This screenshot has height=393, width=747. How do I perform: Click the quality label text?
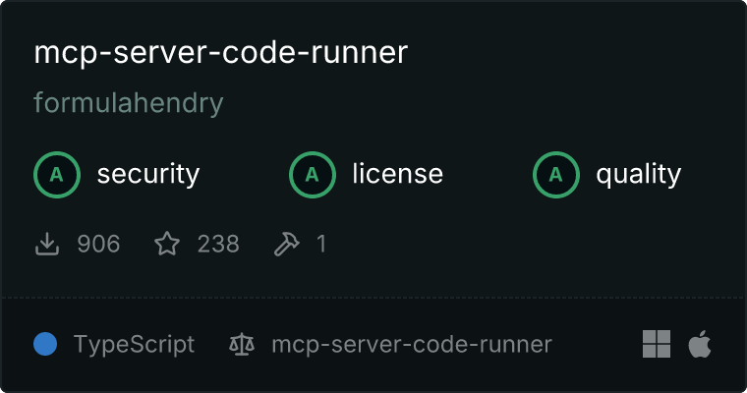click(638, 174)
